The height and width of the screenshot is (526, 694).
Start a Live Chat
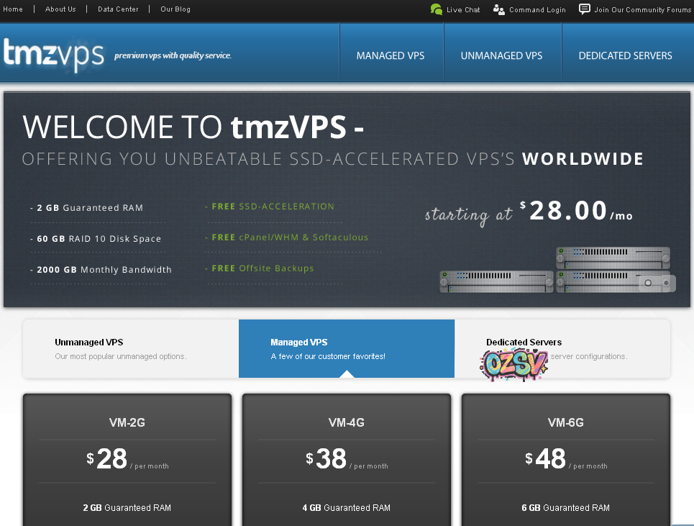pyautogui.click(x=463, y=10)
